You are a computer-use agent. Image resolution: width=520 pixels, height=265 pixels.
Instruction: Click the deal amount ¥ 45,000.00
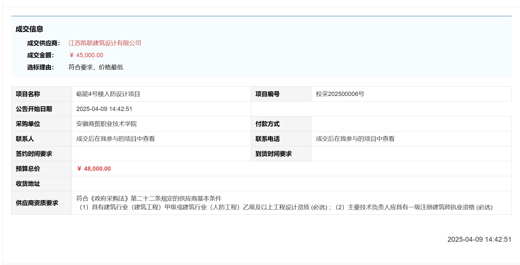tap(86, 55)
